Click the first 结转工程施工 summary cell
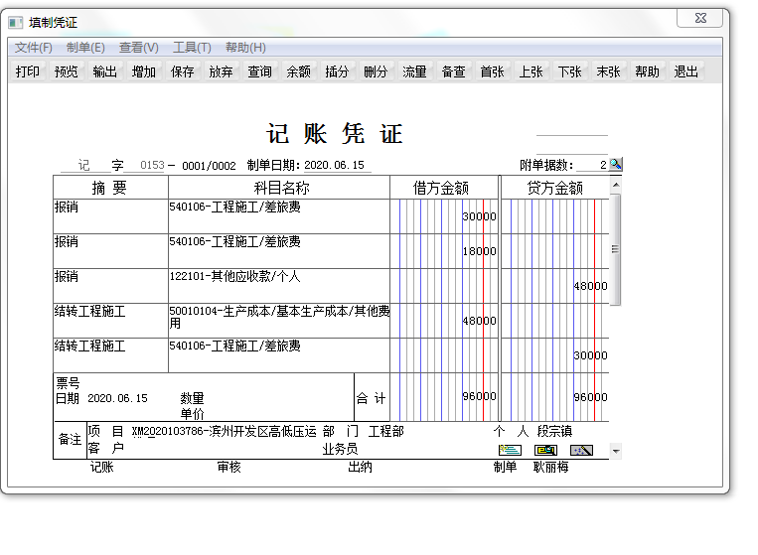Screen dimensions: 758x555 (110, 321)
